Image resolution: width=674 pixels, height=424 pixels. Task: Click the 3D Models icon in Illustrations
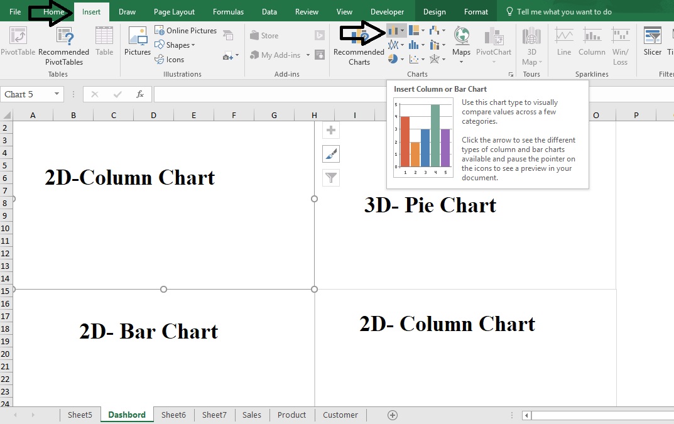pos(228,35)
